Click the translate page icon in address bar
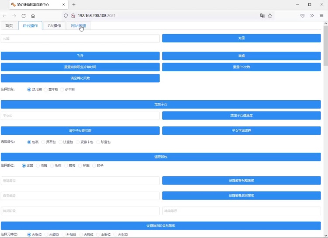 [262, 15]
